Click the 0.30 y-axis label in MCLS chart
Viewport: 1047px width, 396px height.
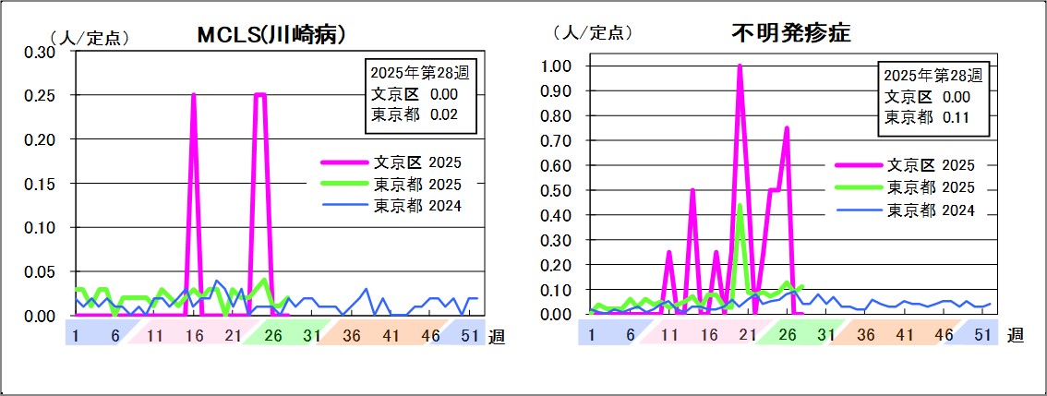point(41,52)
